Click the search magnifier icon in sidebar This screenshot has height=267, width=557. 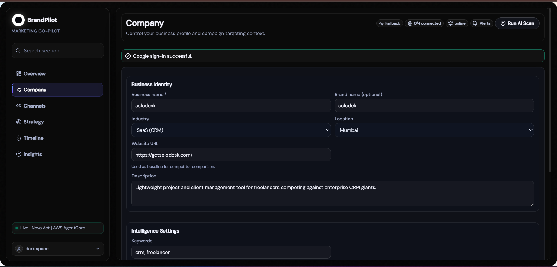[x=18, y=51]
